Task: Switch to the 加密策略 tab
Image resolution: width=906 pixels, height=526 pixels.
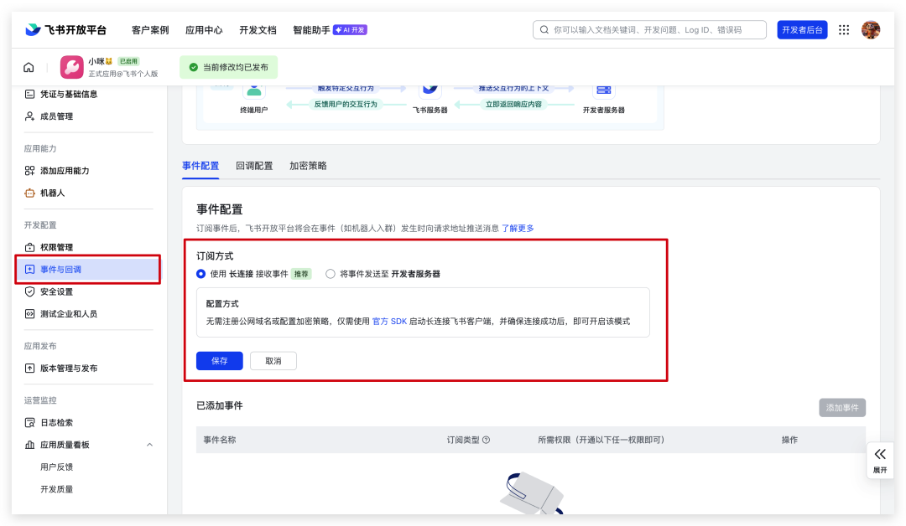Action: 308,166
